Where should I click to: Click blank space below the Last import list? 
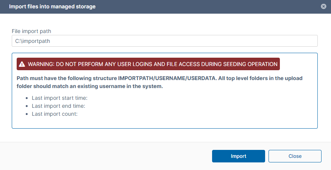[164, 123]
